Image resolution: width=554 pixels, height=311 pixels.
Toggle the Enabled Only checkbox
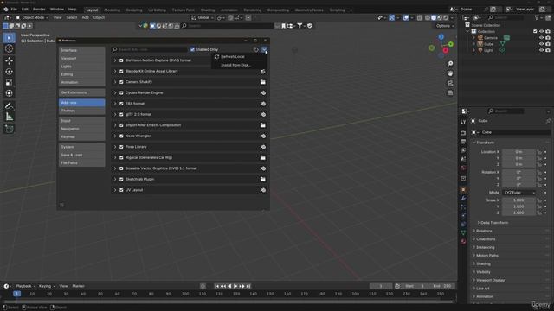tap(192, 50)
